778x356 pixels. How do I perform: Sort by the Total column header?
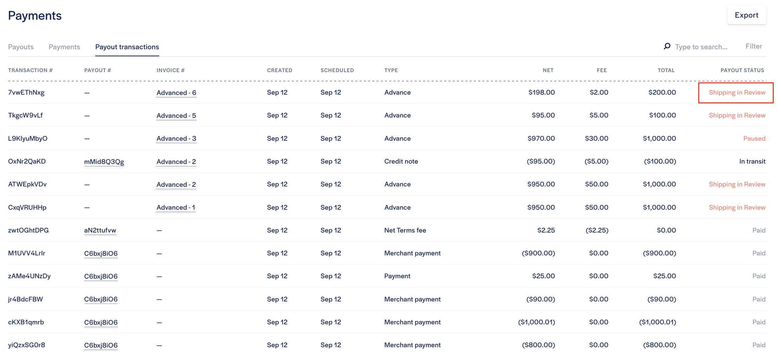click(666, 70)
